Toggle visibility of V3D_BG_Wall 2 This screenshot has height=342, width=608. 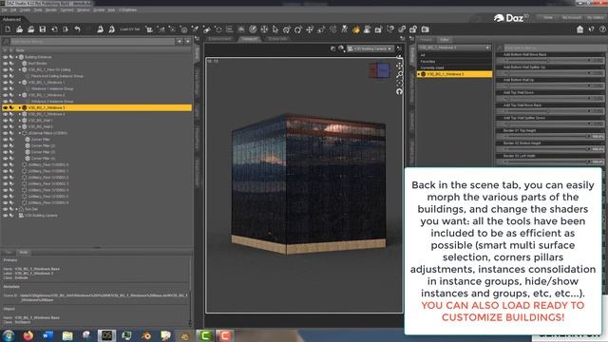point(5,126)
